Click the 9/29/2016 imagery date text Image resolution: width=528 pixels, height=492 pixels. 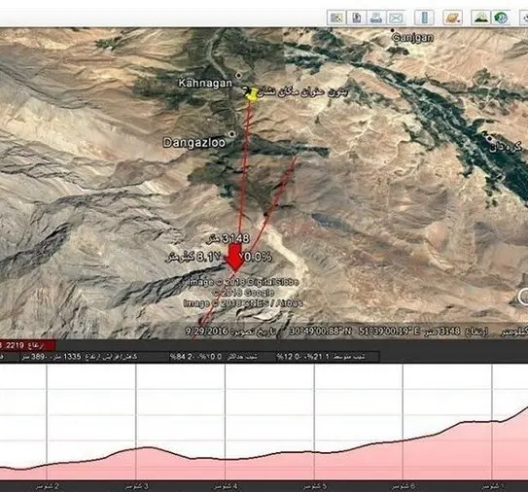pos(206,332)
